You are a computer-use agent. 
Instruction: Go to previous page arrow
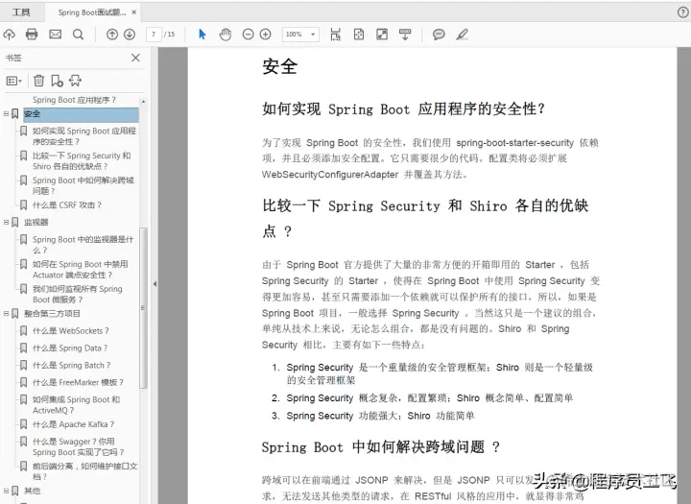coord(112,35)
